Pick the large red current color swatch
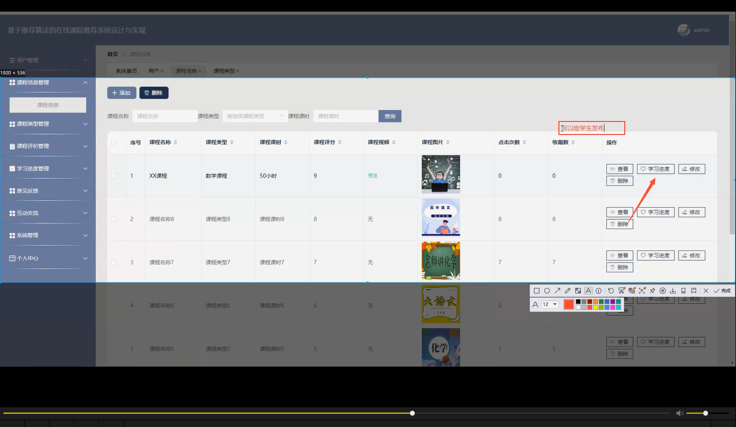Image resolution: width=736 pixels, height=427 pixels. 569,304
